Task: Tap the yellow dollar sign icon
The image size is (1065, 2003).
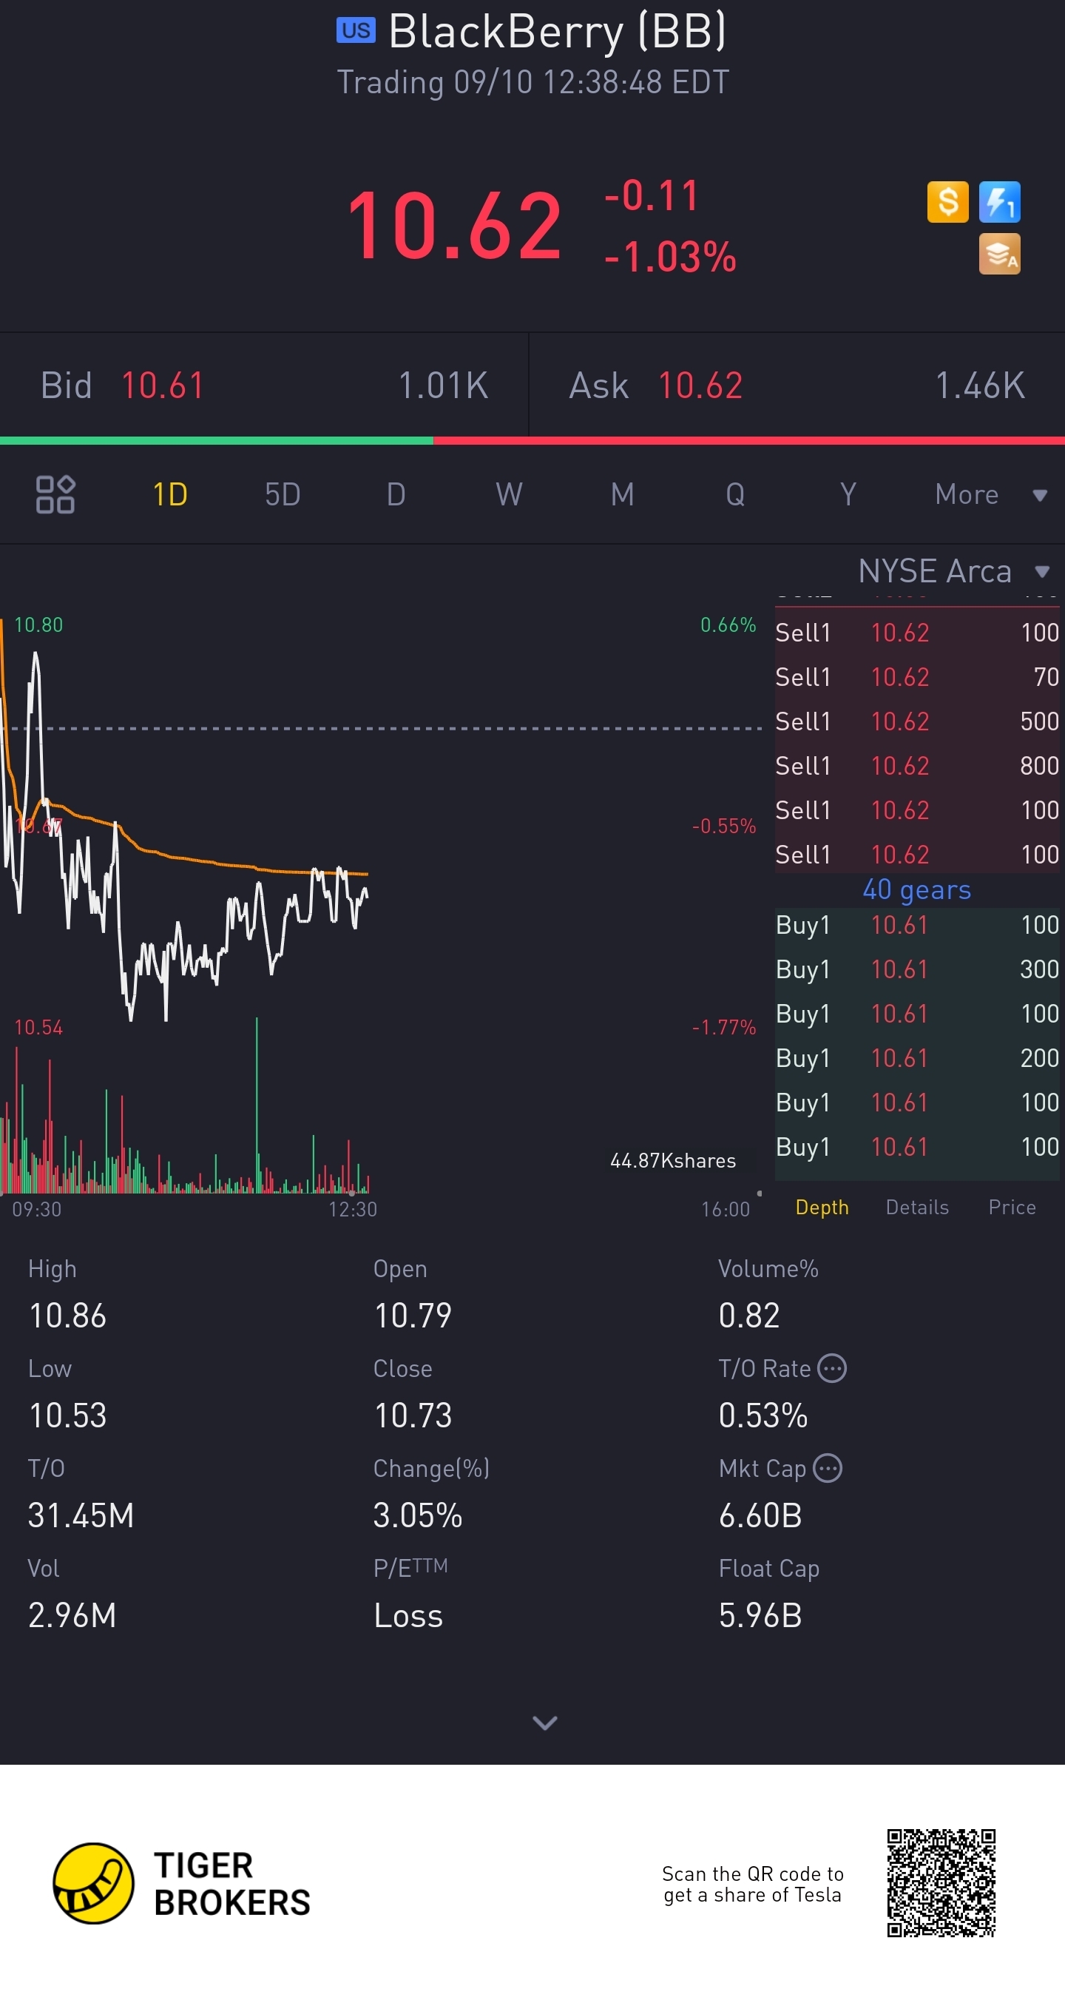Action: coord(947,202)
